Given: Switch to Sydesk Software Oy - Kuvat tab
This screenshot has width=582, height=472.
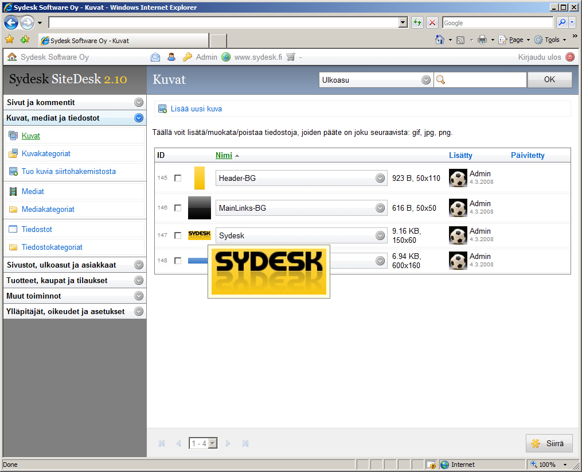Looking at the screenshot, I should pyautogui.click(x=124, y=41).
